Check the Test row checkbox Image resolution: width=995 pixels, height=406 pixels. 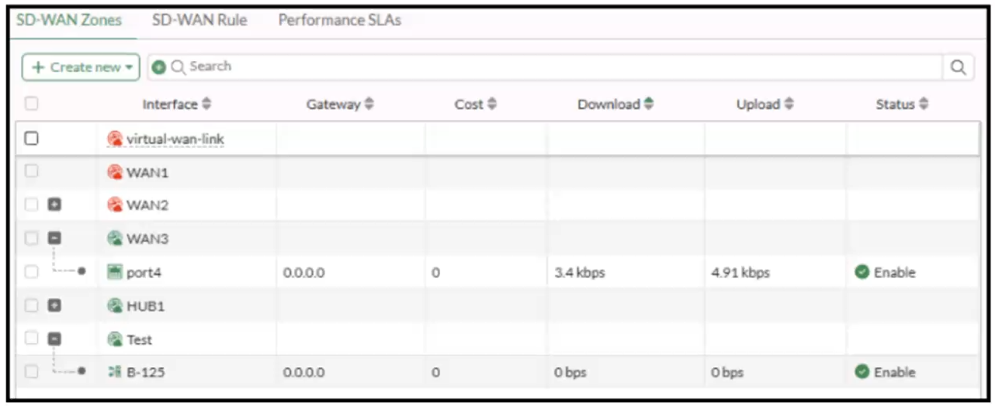[x=32, y=339]
